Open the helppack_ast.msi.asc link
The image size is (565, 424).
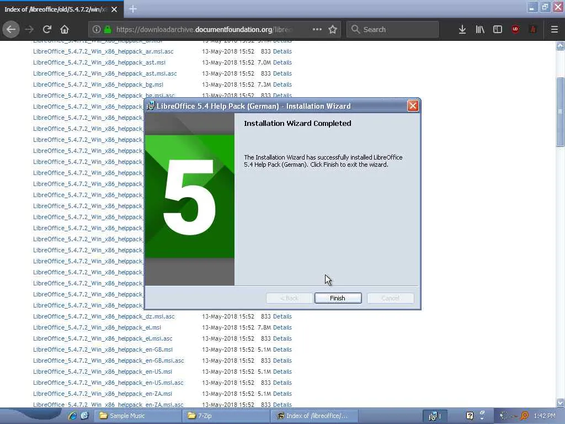click(x=105, y=73)
